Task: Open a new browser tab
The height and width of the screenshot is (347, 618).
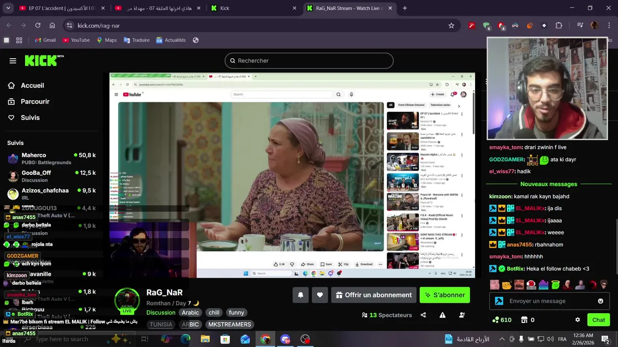Action: click(x=405, y=8)
